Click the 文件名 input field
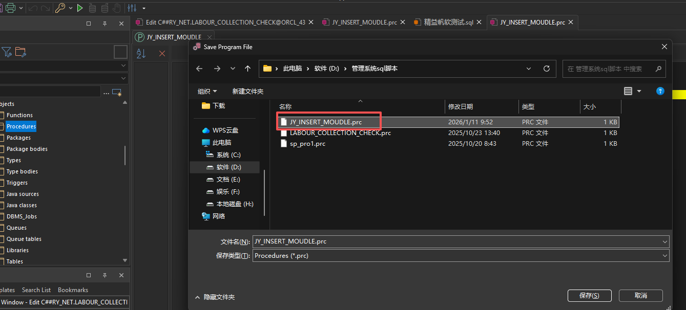The image size is (686, 310). pyautogui.click(x=461, y=241)
